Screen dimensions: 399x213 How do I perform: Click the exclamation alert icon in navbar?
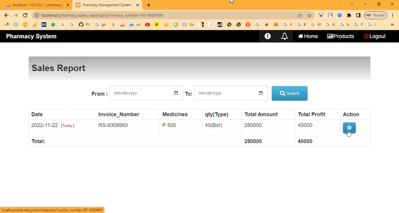click(x=268, y=36)
